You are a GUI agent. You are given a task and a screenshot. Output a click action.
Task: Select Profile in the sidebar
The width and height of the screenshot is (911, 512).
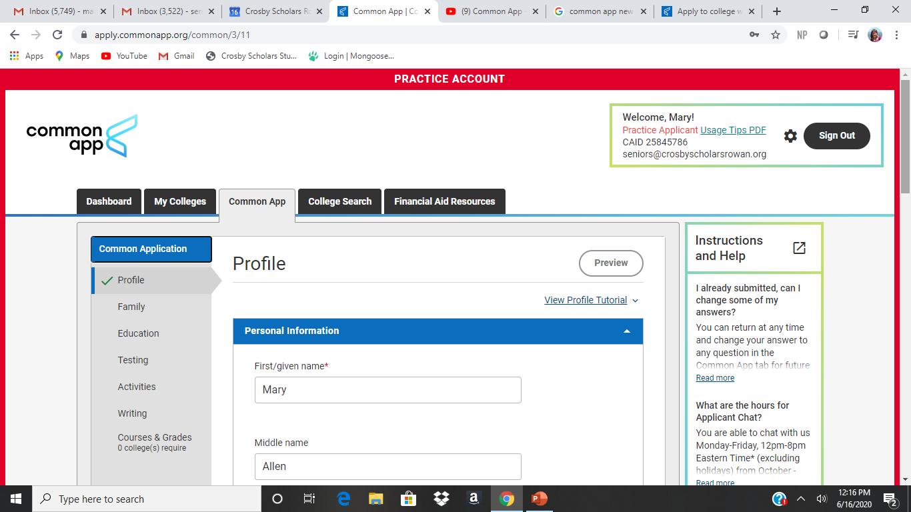[x=151, y=281]
